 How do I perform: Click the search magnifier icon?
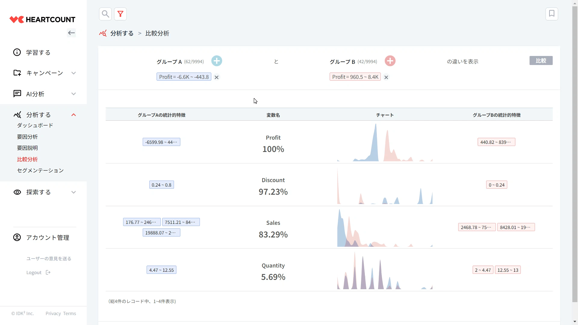pyautogui.click(x=105, y=14)
